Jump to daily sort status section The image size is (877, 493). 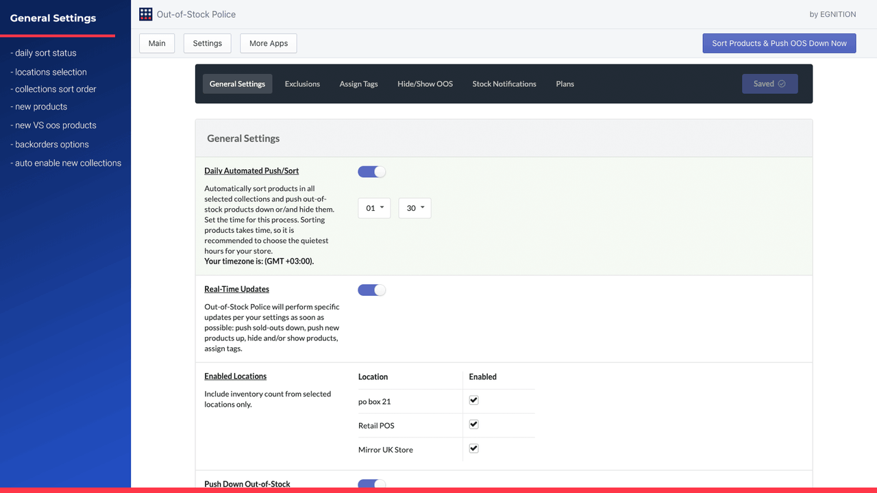tap(43, 53)
